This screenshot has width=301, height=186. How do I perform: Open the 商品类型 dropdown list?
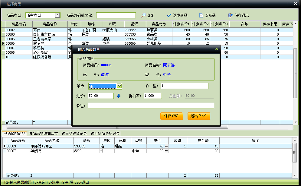tap(57, 15)
